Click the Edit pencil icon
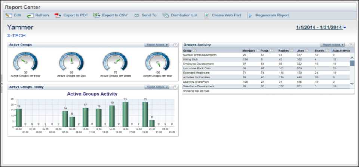The width and height of the screenshot is (359, 167). click(8, 15)
